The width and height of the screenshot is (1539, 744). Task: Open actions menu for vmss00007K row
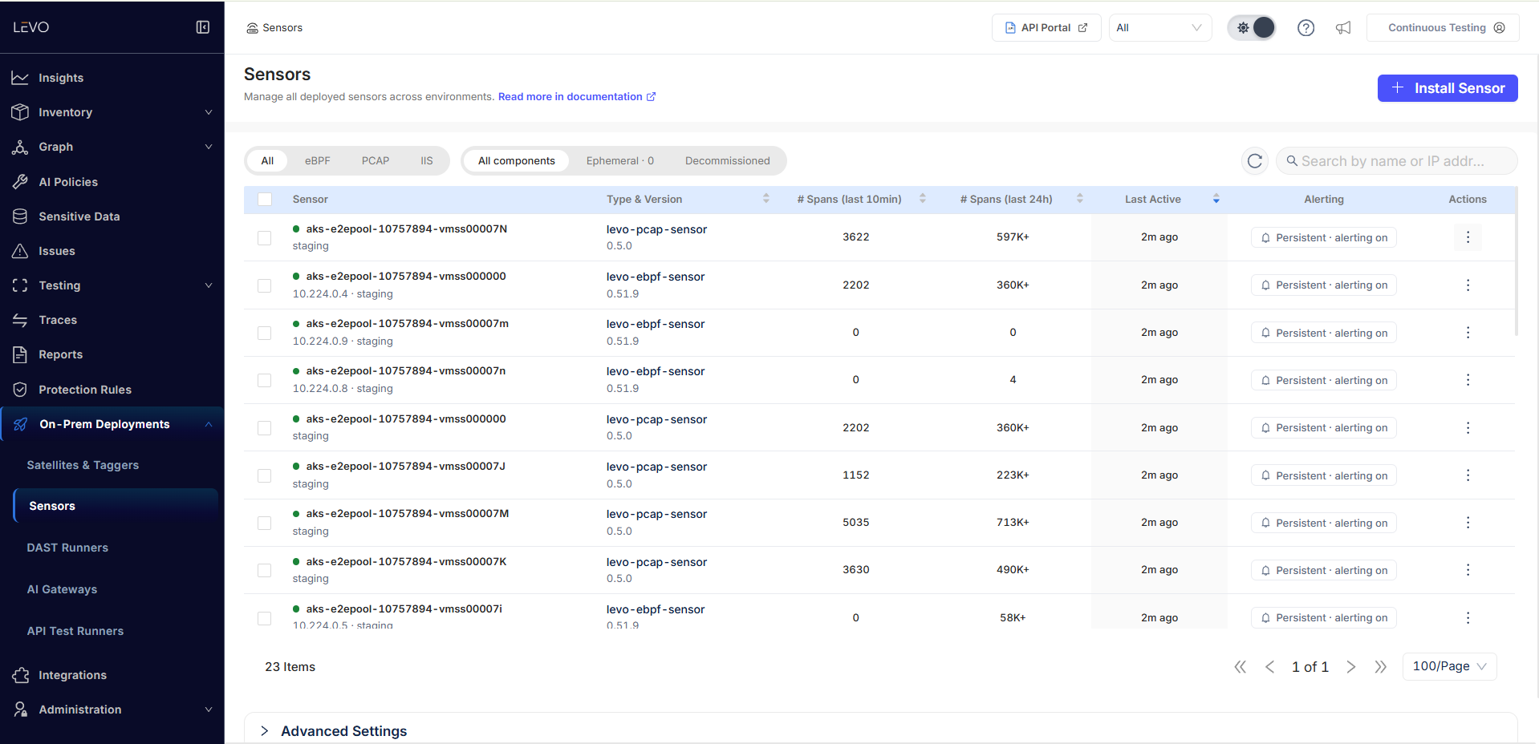(1468, 570)
